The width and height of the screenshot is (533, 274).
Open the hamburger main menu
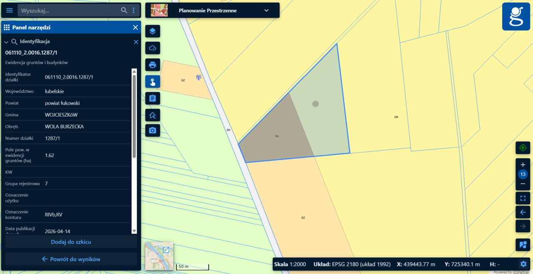pos(9,10)
